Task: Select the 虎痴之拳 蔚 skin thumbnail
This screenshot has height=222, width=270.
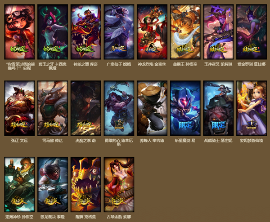Action: [x=86, y=108]
